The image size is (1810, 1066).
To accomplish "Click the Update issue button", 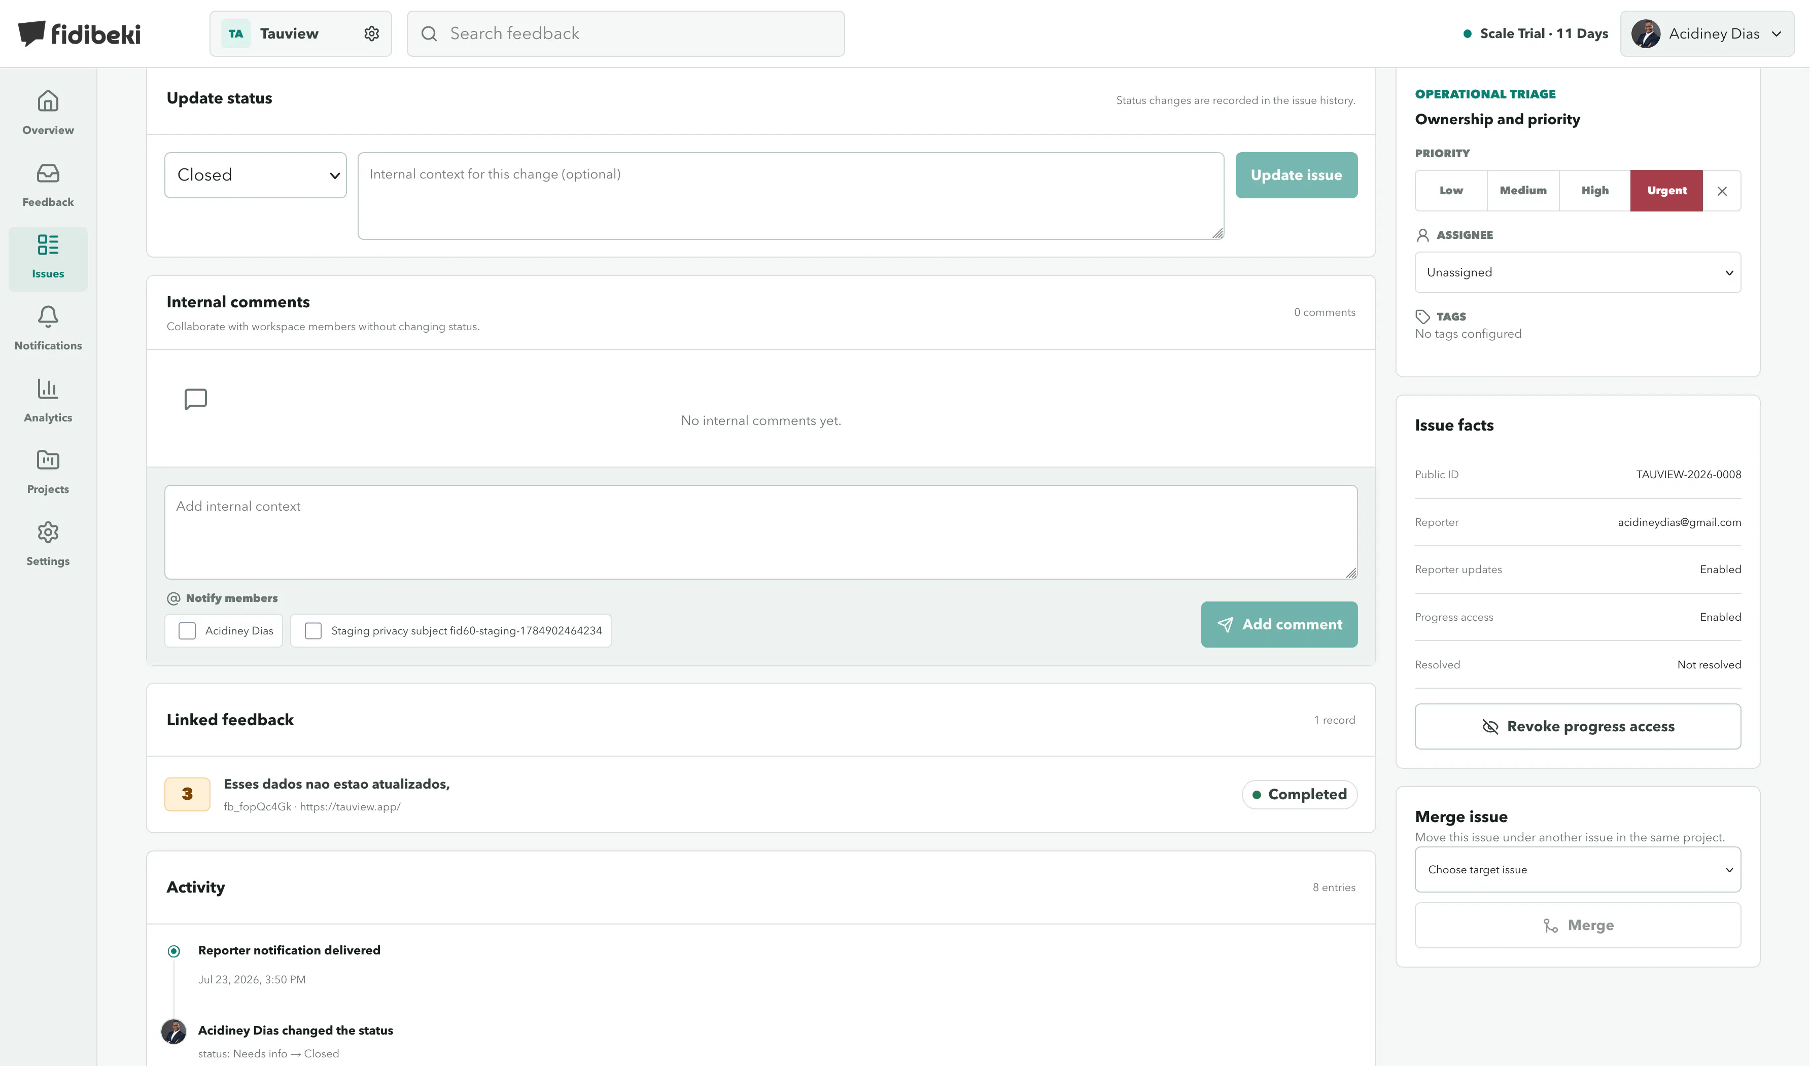I will (x=1296, y=175).
